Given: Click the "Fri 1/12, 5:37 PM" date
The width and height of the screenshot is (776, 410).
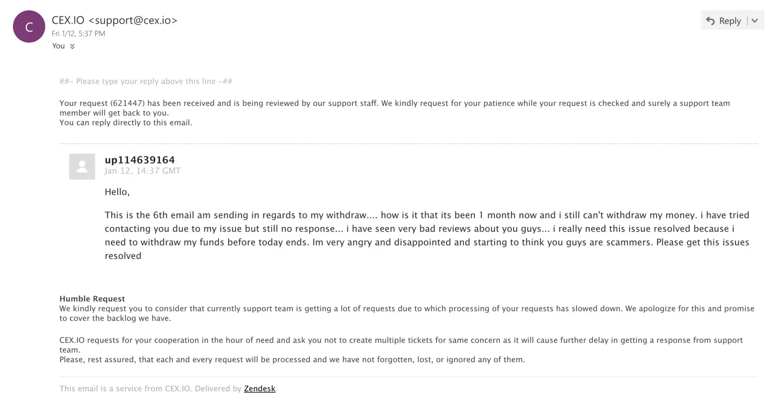Looking at the screenshot, I should pyautogui.click(x=78, y=34).
